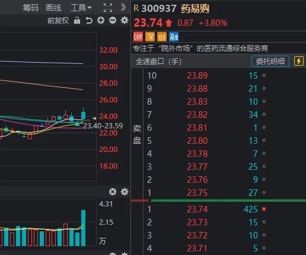The height and width of the screenshot is (255, 306).
Task: Click the undo arrow icon
Action: click(89, 20)
